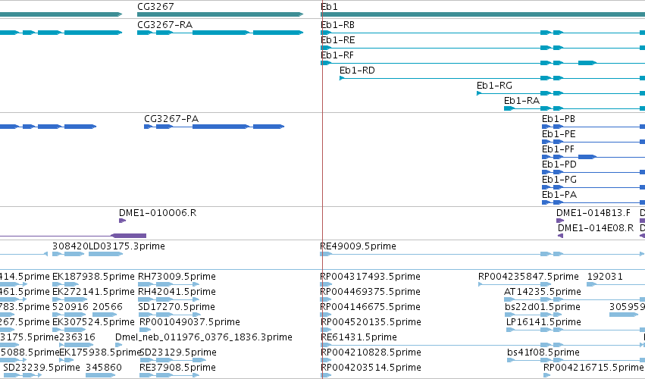Click the blue CG3267-PA coding segment glyph

[x=214, y=127]
